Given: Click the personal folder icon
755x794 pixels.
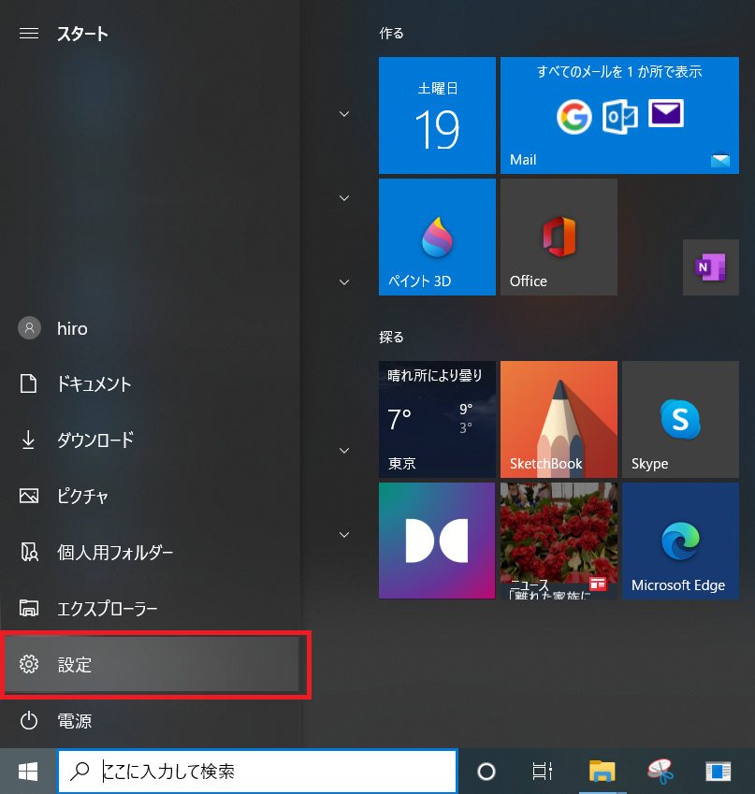Looking at the screenshot, I should coord(29,552).
